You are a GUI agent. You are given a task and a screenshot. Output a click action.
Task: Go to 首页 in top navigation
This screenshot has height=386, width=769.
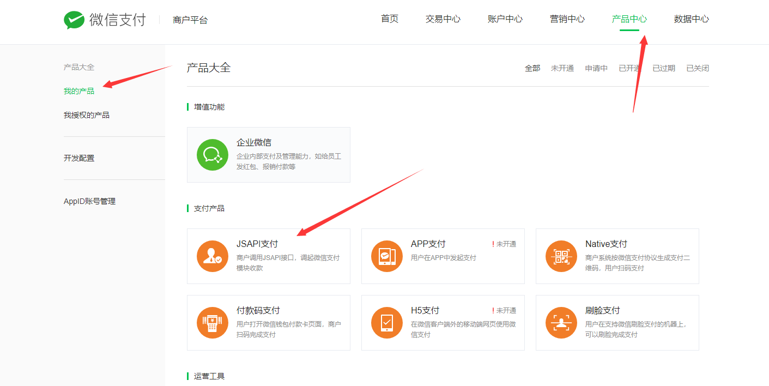click(390, 19)
